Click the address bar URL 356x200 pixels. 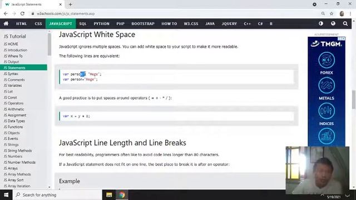pos(66,13)
